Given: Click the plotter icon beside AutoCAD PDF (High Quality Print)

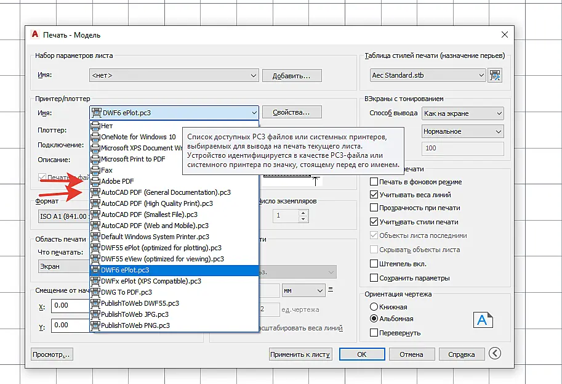Looking at the screenshot, I should [x=95, y=203].
